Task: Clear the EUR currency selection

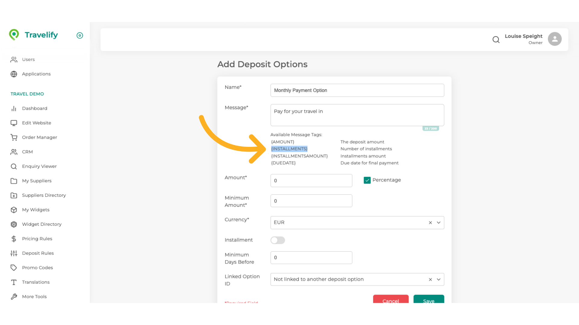Action: coord(430,223)
